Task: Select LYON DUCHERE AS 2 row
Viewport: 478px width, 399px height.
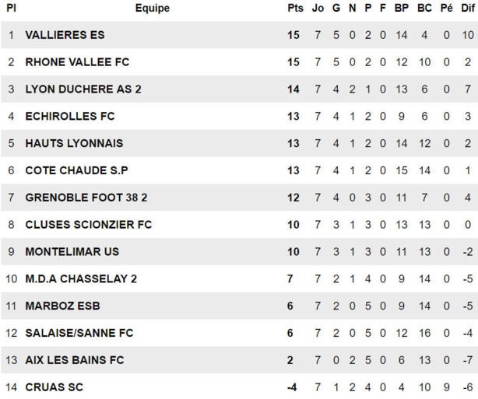Action: pos(83,89)
